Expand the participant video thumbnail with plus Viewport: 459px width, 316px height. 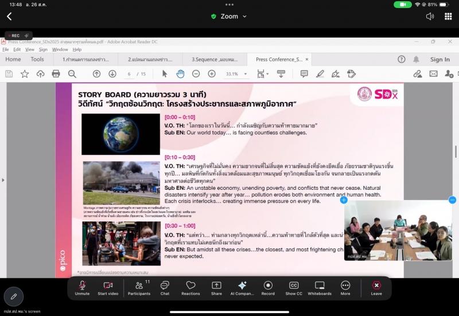click(x=344, y=200)
